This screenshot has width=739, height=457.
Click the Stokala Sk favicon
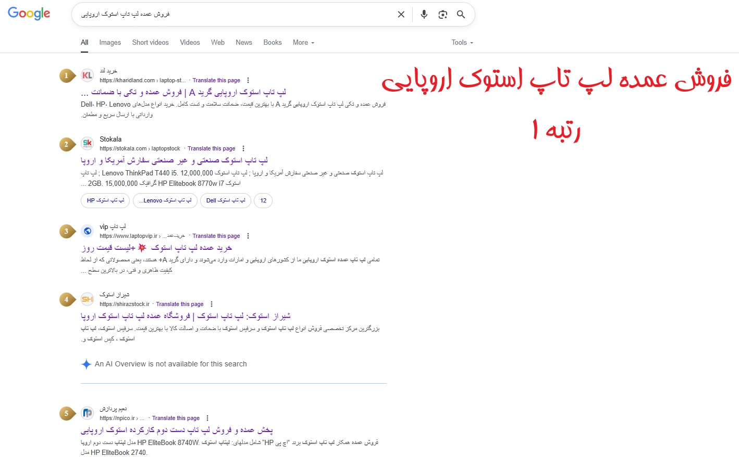coord(88,144)
